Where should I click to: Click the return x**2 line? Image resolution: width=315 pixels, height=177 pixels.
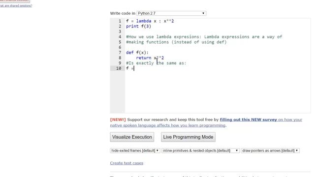[x=150, y=58]
